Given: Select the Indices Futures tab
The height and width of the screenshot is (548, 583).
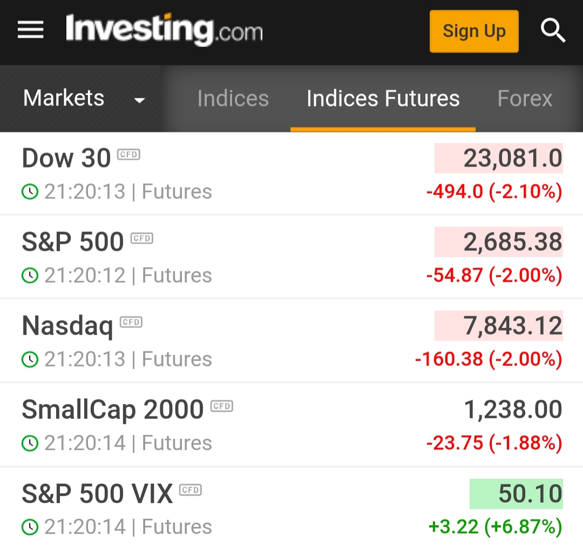Looking at the screenshot, I should pos(383,99).
